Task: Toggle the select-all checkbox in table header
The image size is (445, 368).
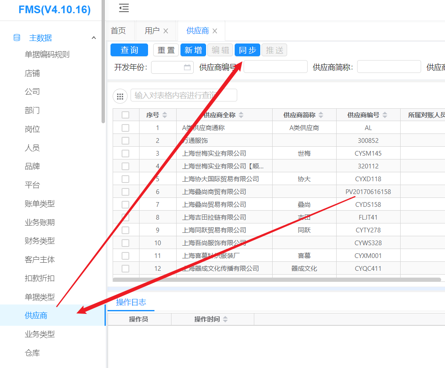Action: click(x=125, y=115)
